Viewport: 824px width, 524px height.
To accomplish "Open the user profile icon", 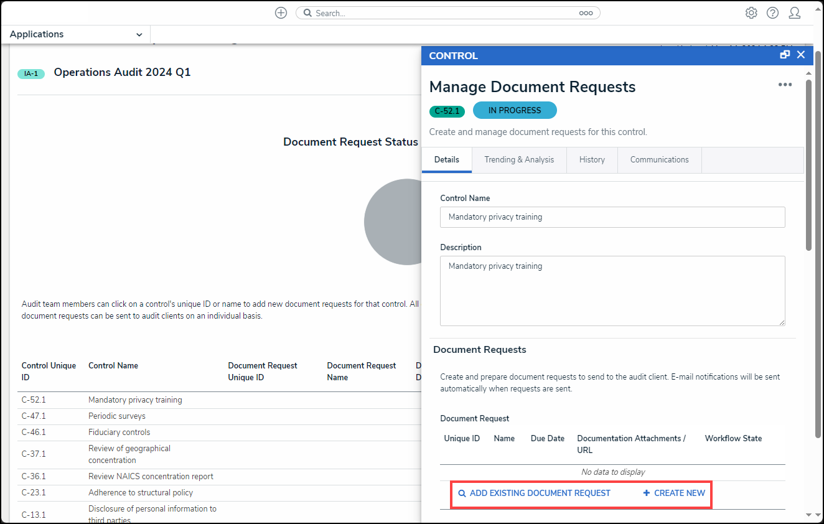I will point(794,13).
